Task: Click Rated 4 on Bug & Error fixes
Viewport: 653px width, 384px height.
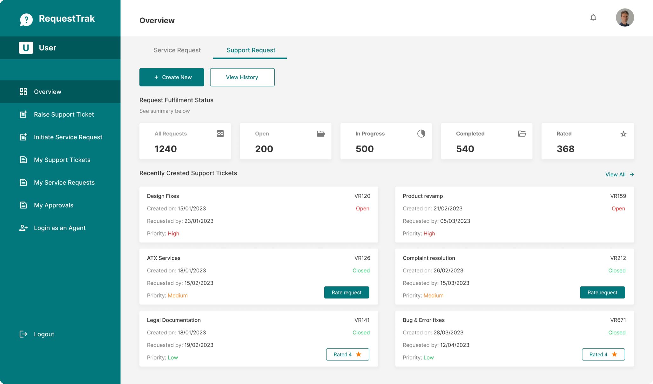Action: pos(603,354)
